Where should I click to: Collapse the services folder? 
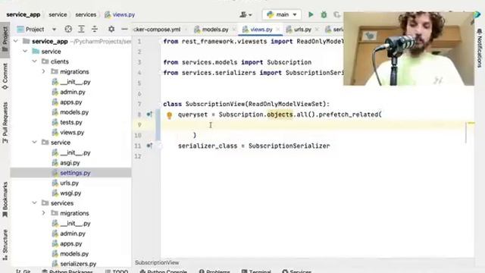[x=34, y=203]
